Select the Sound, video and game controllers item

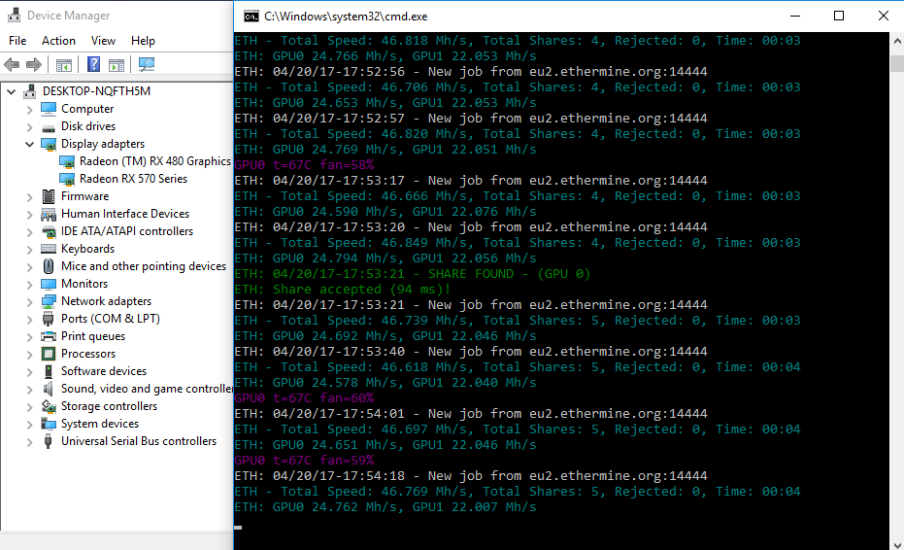pos(147,389)
